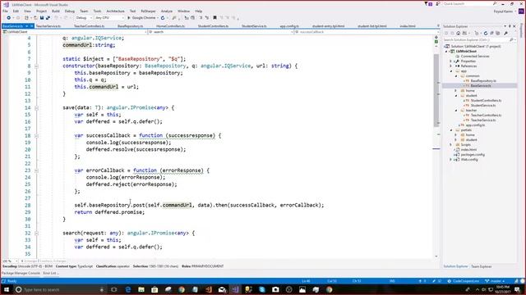Click the Properties wrench icon in Solution Explorer
The height and width of the screenshot is (295, 526).
pyautogui.click(x=505, y=33)
